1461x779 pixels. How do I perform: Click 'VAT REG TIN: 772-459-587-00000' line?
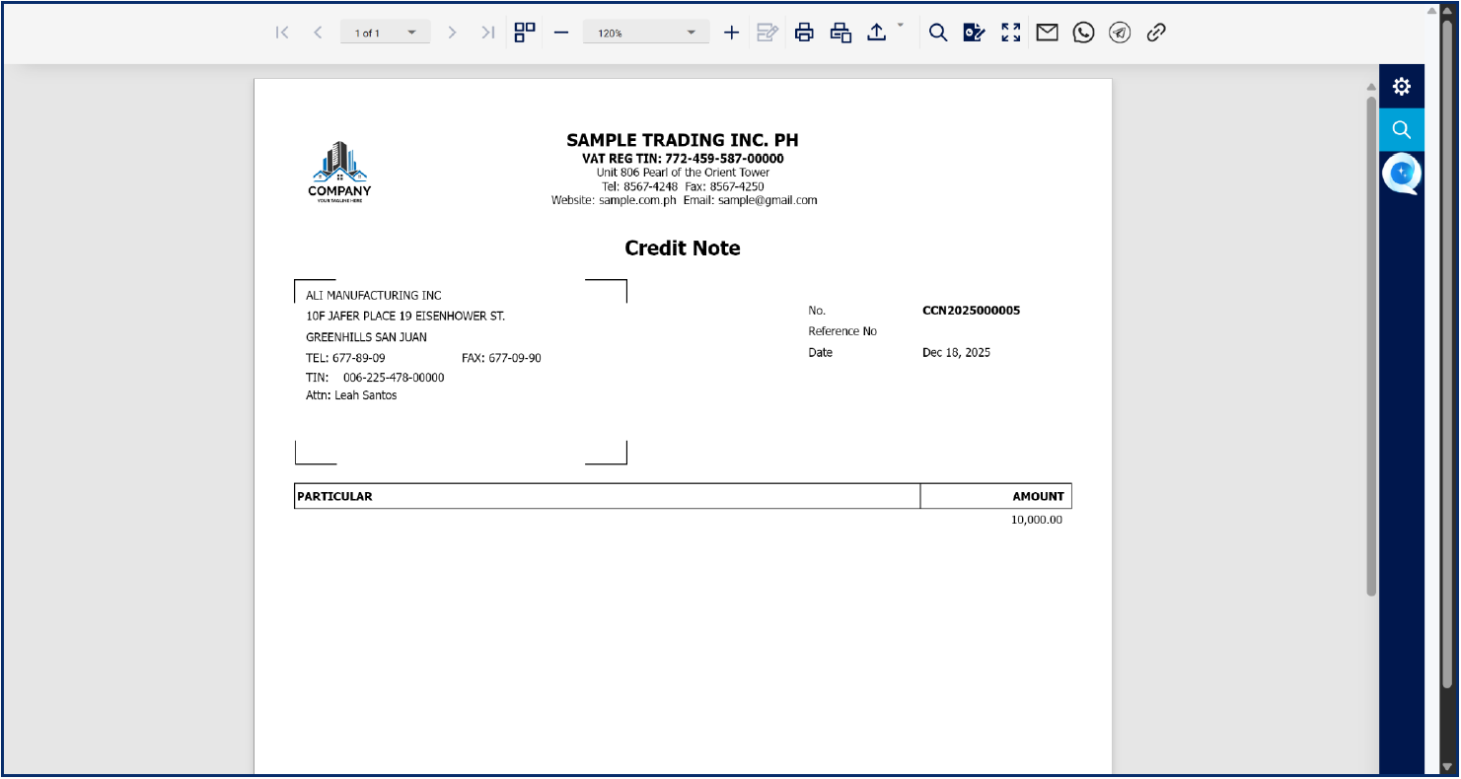(x=683, y=159)
